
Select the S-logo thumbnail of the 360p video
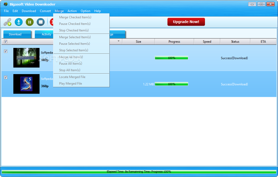[x=26, y=84]
